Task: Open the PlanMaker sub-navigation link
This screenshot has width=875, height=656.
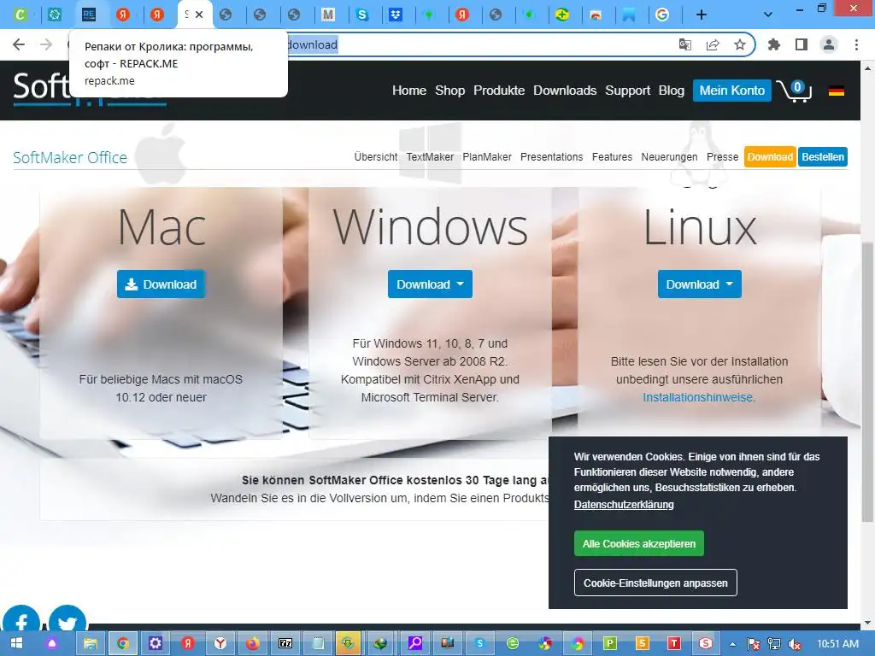Action: click(486, 157)
